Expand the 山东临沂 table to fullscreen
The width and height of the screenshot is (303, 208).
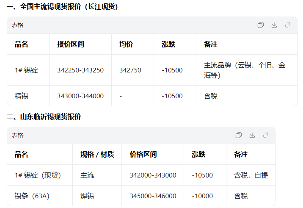(x=266, y=135)
